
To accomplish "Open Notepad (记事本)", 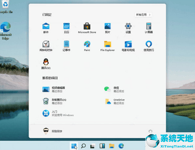I will [x=66, y=46].
